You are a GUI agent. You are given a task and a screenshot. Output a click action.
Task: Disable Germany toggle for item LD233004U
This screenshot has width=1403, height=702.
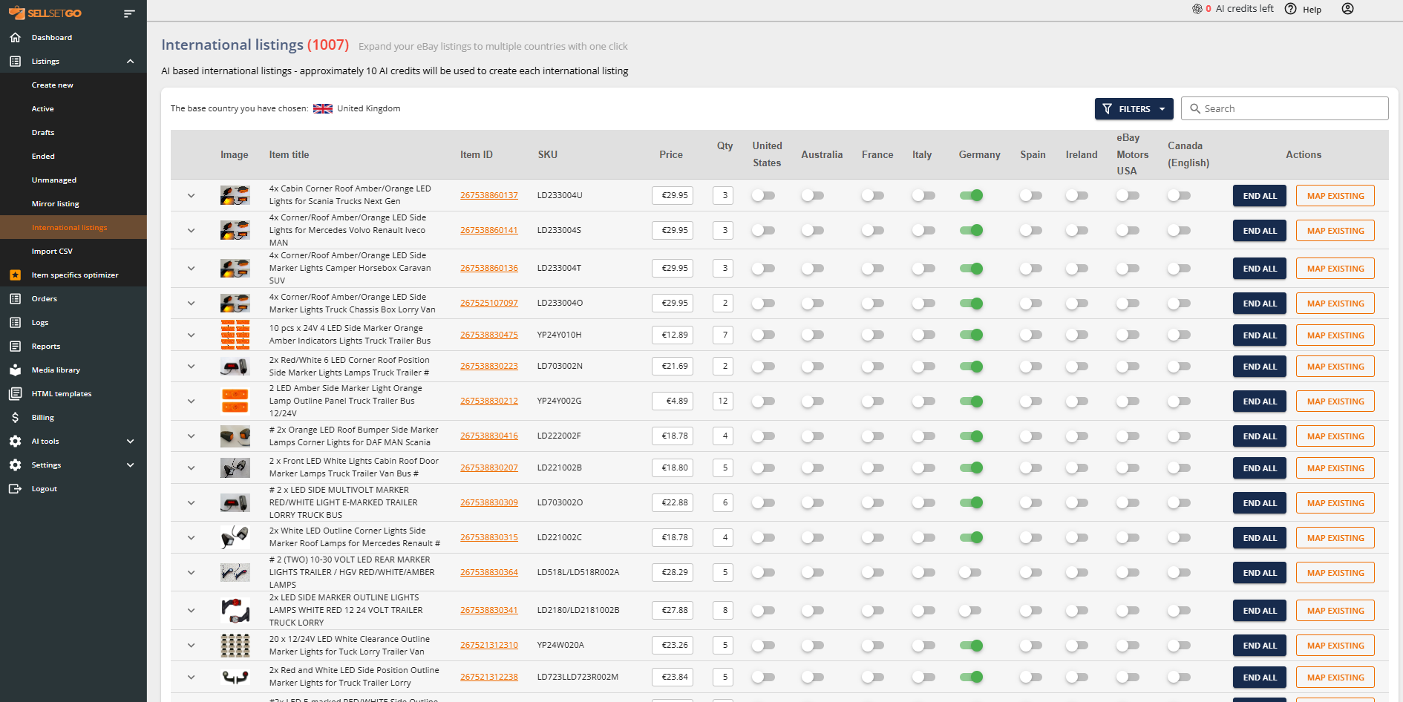point(971,196)
